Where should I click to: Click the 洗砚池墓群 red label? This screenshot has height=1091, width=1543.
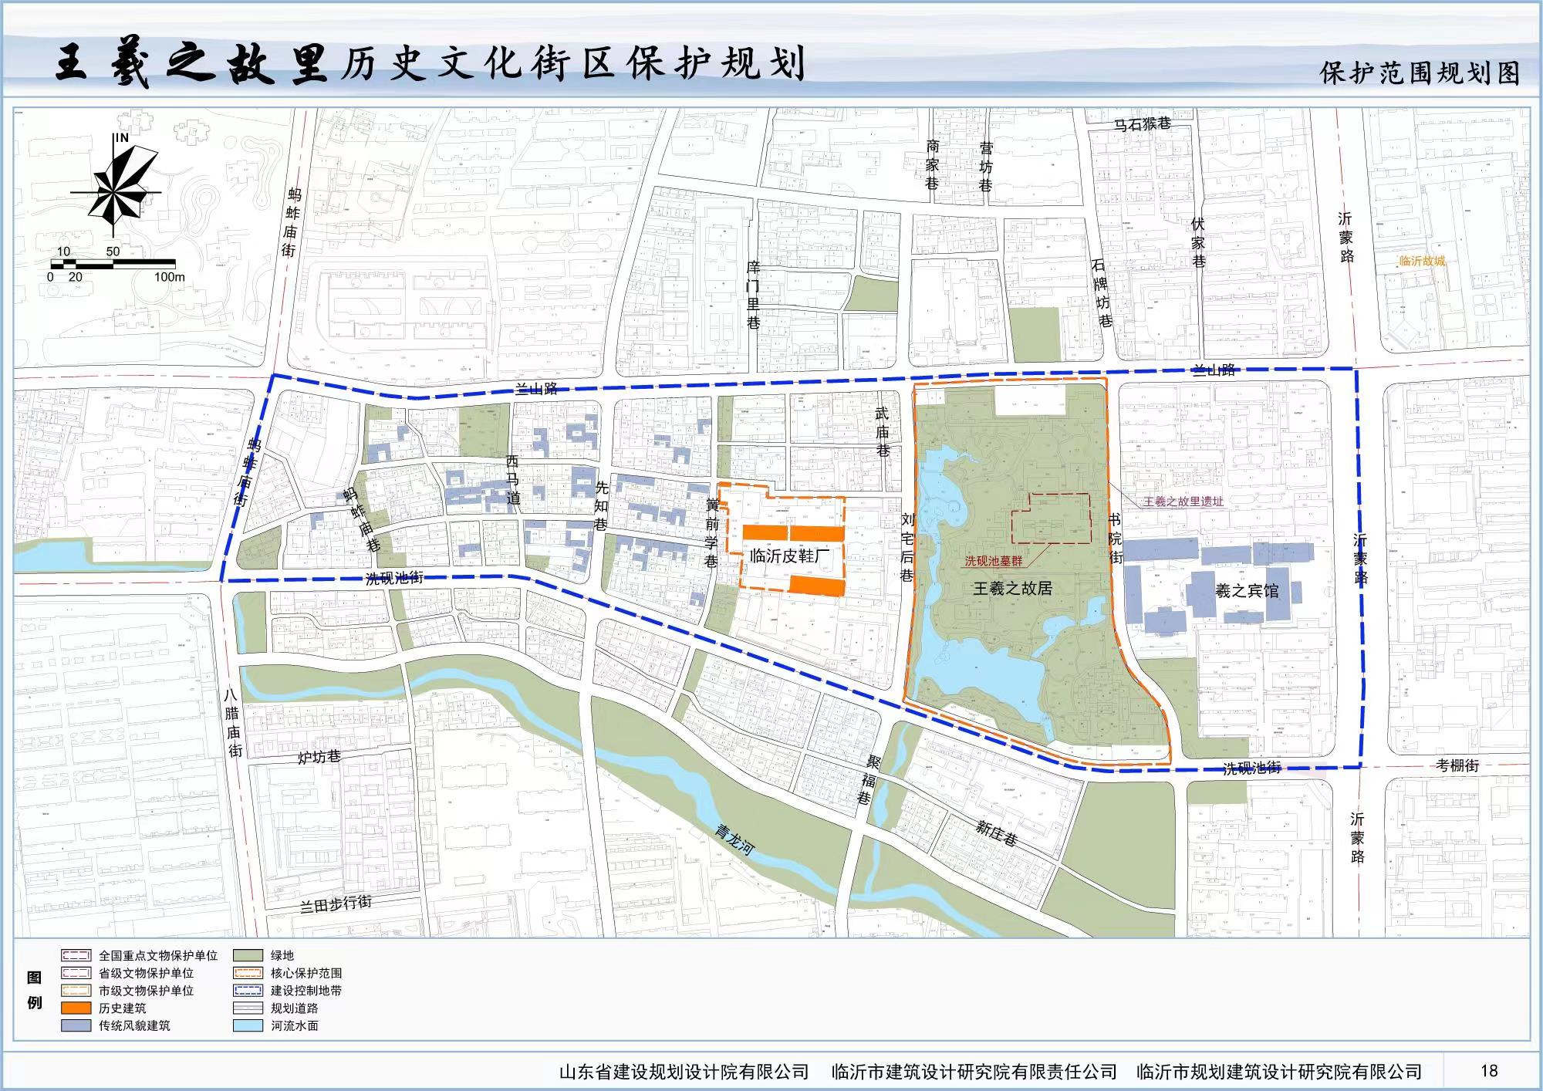[993, 561]
